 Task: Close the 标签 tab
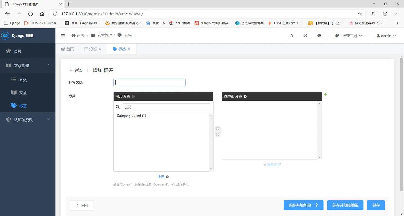coord(129,49)
